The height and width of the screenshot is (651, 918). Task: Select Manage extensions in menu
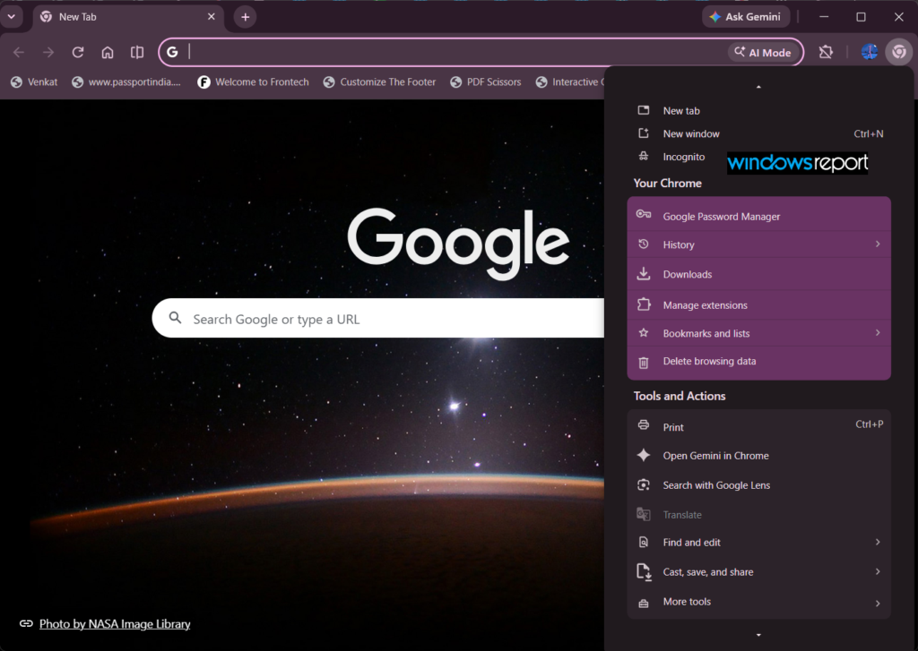click(758, 304)
